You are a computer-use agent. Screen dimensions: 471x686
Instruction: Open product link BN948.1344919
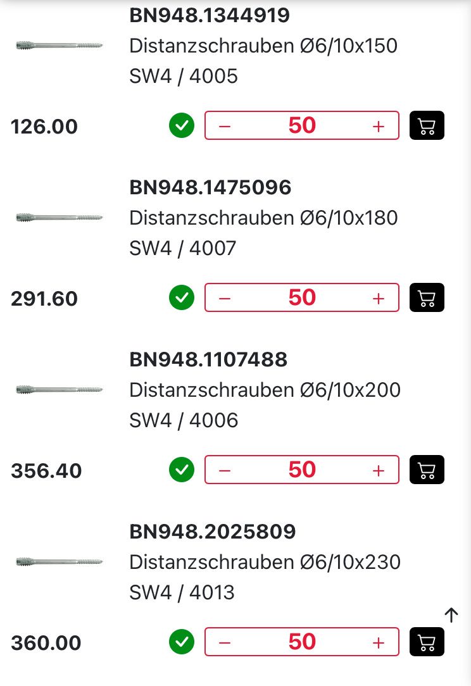pos(210,15)
